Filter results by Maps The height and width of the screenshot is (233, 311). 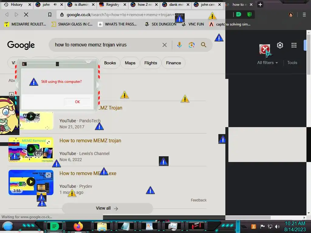pyautogui.click(x=130, y=63)
